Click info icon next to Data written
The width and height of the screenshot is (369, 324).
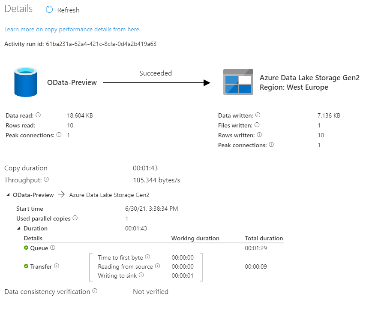[x=258, y=115]
